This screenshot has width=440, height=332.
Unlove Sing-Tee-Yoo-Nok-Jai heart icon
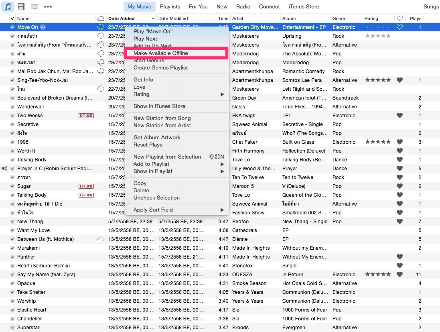[399, 80]
